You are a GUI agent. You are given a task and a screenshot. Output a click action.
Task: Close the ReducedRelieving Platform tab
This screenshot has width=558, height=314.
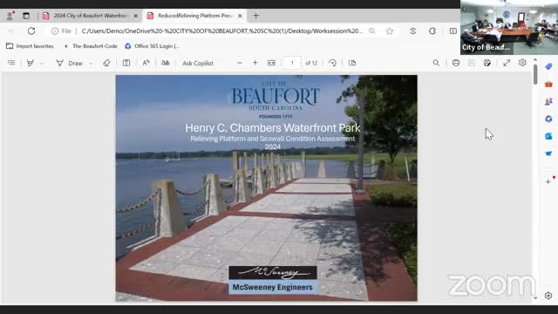tap(240, 16)
